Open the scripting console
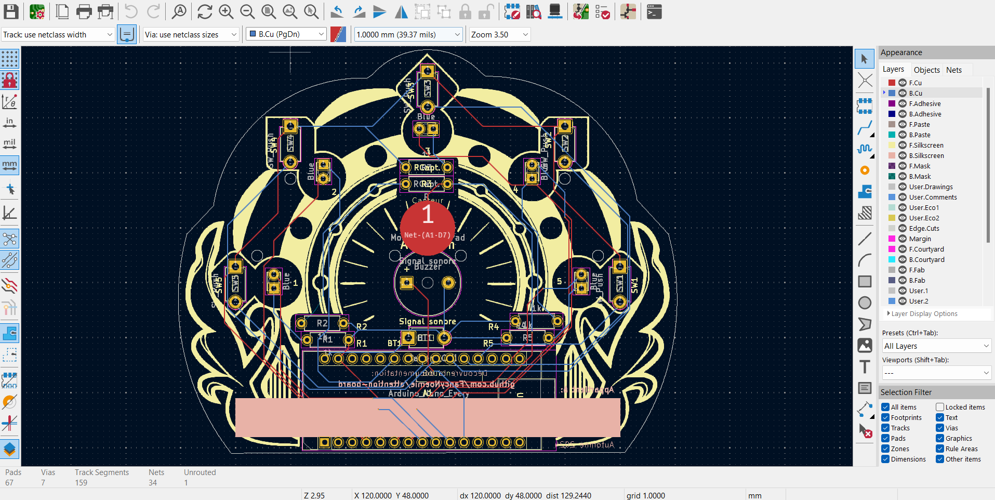Image resolution: width=995 pixels, height=500 pixels. [654, 11]
